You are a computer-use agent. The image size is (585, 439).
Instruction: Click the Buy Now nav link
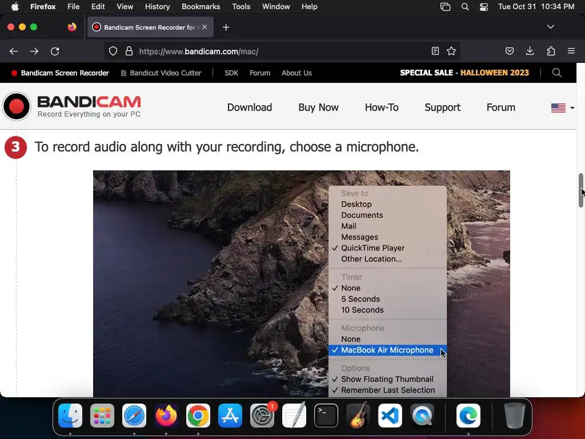click(318, 107)
